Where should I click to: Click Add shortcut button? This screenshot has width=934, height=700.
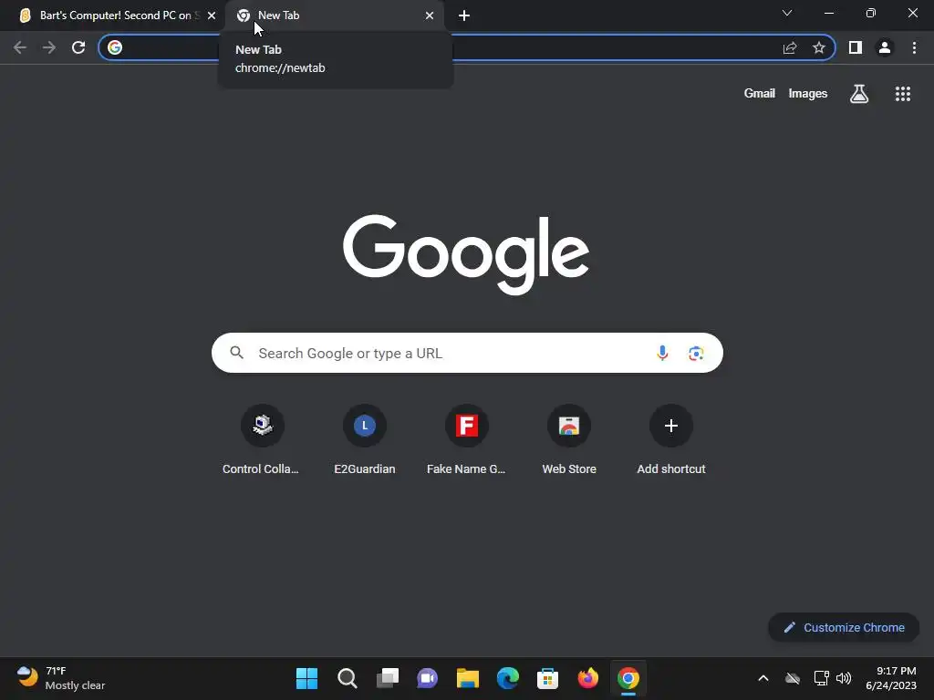pos(670,440)
